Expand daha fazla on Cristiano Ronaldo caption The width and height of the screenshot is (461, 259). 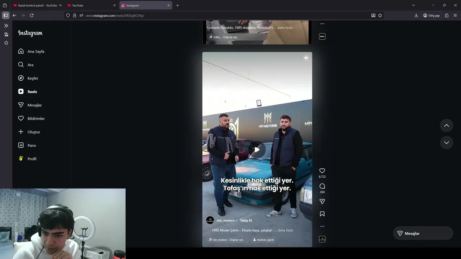[285, 28]
